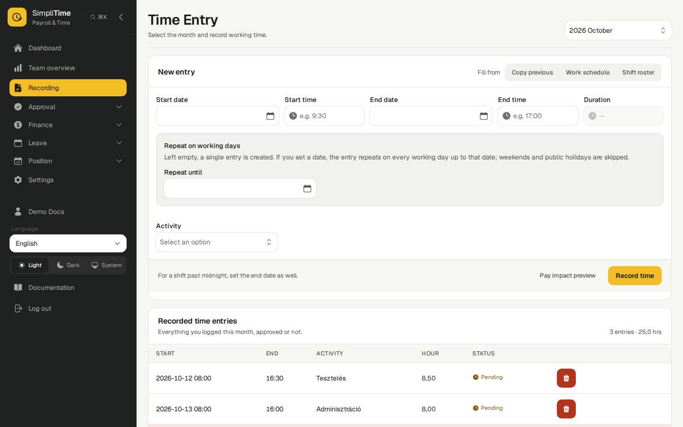Click the Finance dollar coin icon

pyautogui.click(x=18, y=125)
